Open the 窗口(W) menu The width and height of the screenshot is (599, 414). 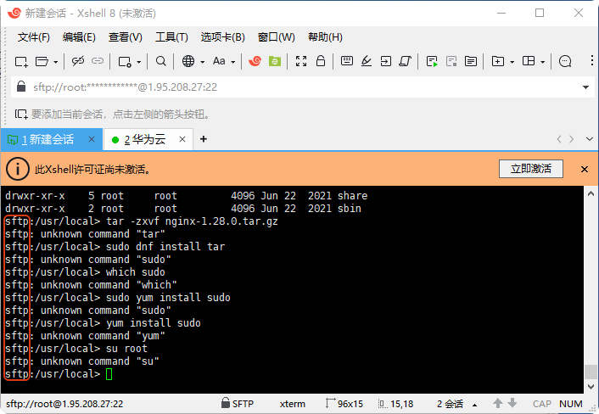(x=277, y=37)
